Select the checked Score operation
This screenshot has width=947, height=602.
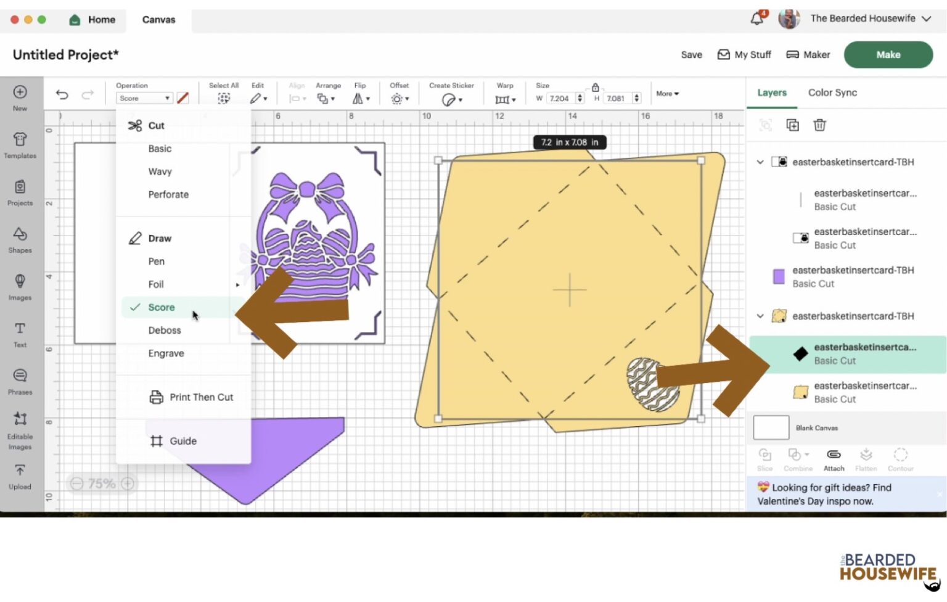162,307
